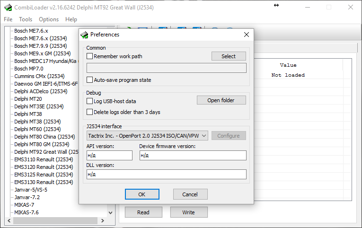Toggle Auto-save program state option
Image resolution: width=362 pixels, height=228 pixels.
click(90, 80)
